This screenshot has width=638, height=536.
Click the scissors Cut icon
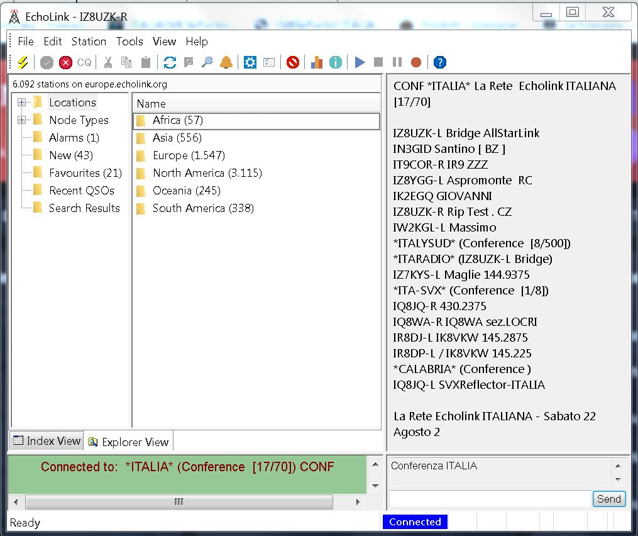[x=108, y=62]
